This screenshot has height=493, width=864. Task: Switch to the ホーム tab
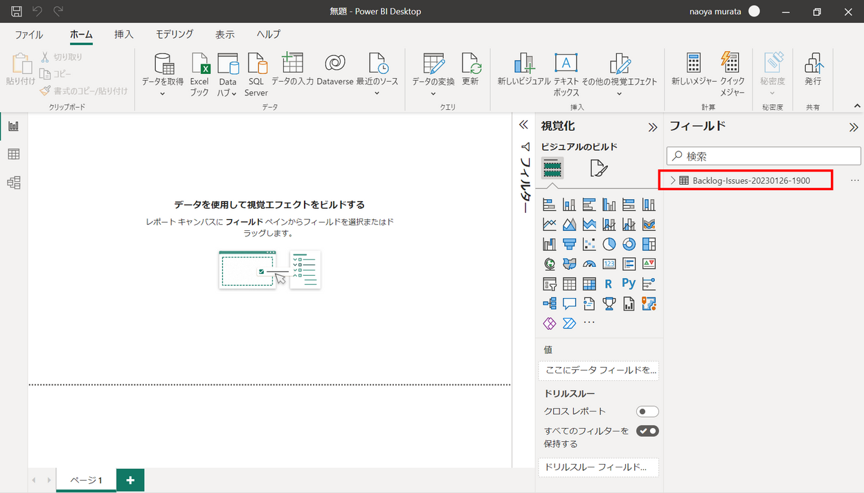tap(81, 35)
